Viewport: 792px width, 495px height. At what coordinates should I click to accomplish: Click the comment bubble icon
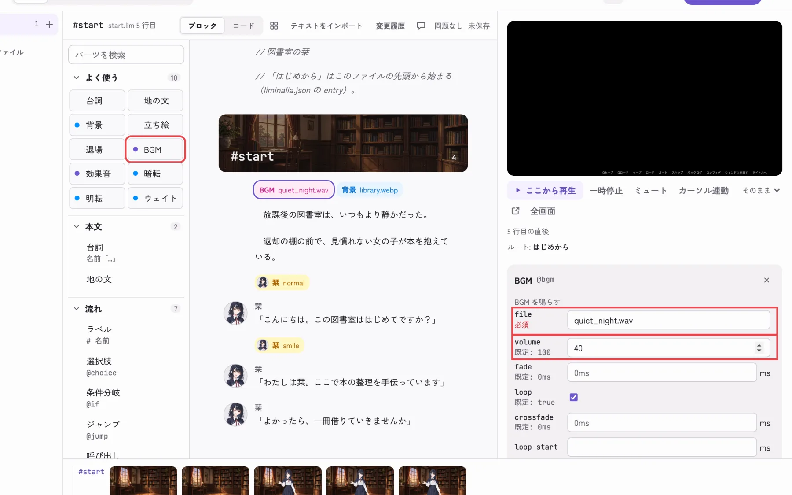click(x=421, y=26)
